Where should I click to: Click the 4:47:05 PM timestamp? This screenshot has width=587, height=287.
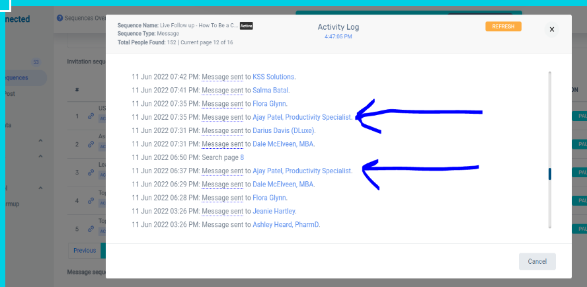(338, 37)
